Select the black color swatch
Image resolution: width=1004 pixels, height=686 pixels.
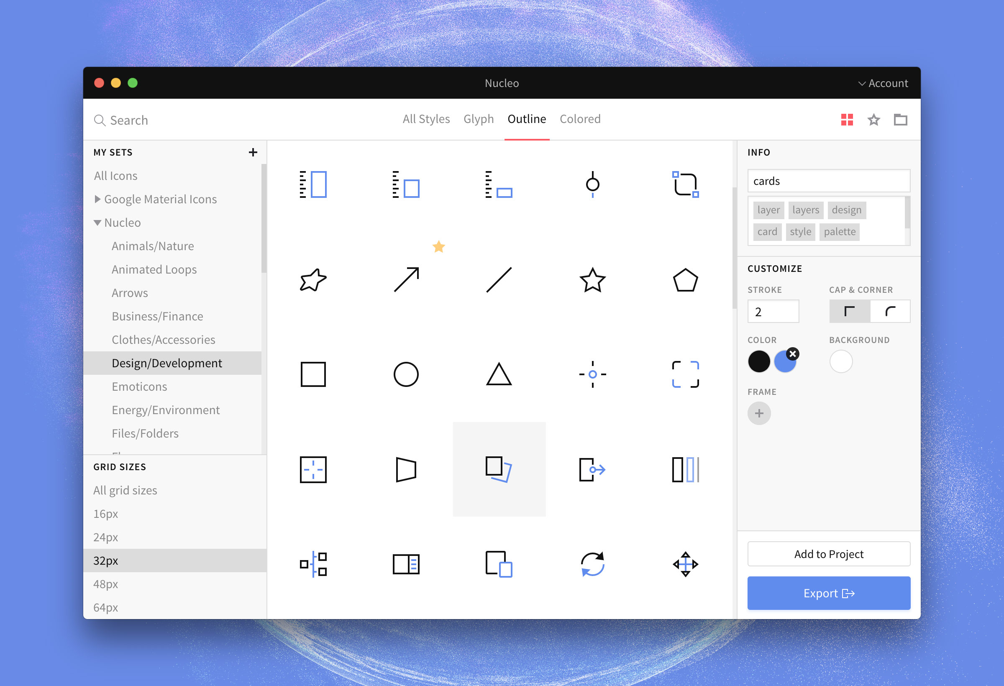759,361
